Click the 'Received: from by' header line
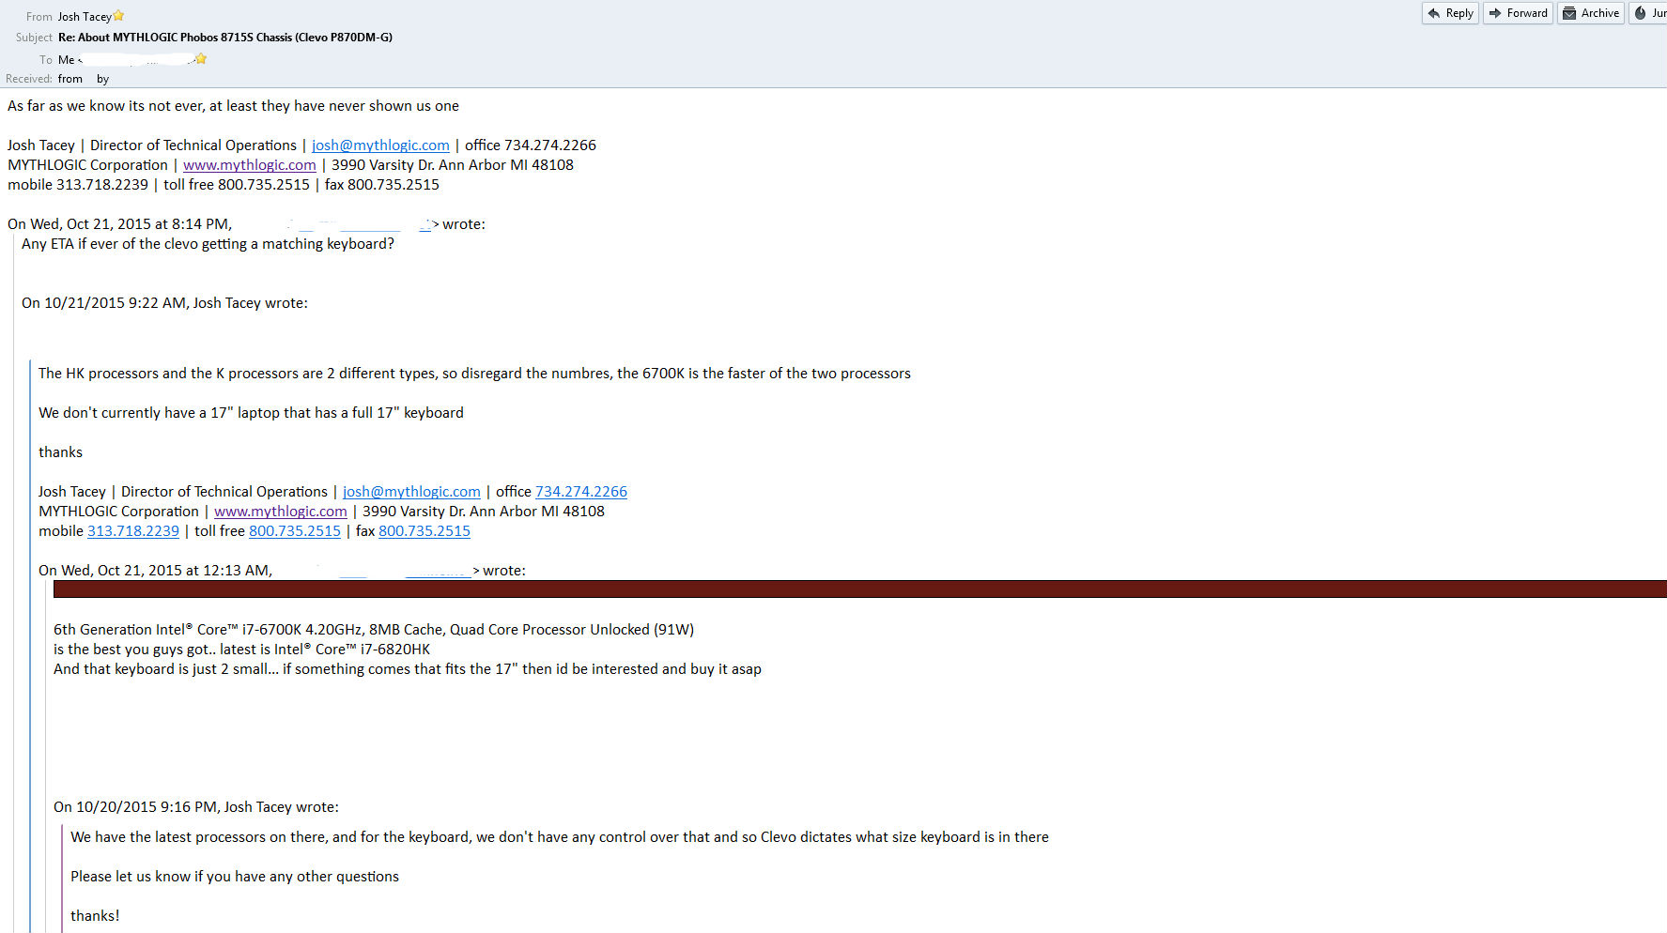This screenshot has height=933, width=1667. [x=57, y=79]
